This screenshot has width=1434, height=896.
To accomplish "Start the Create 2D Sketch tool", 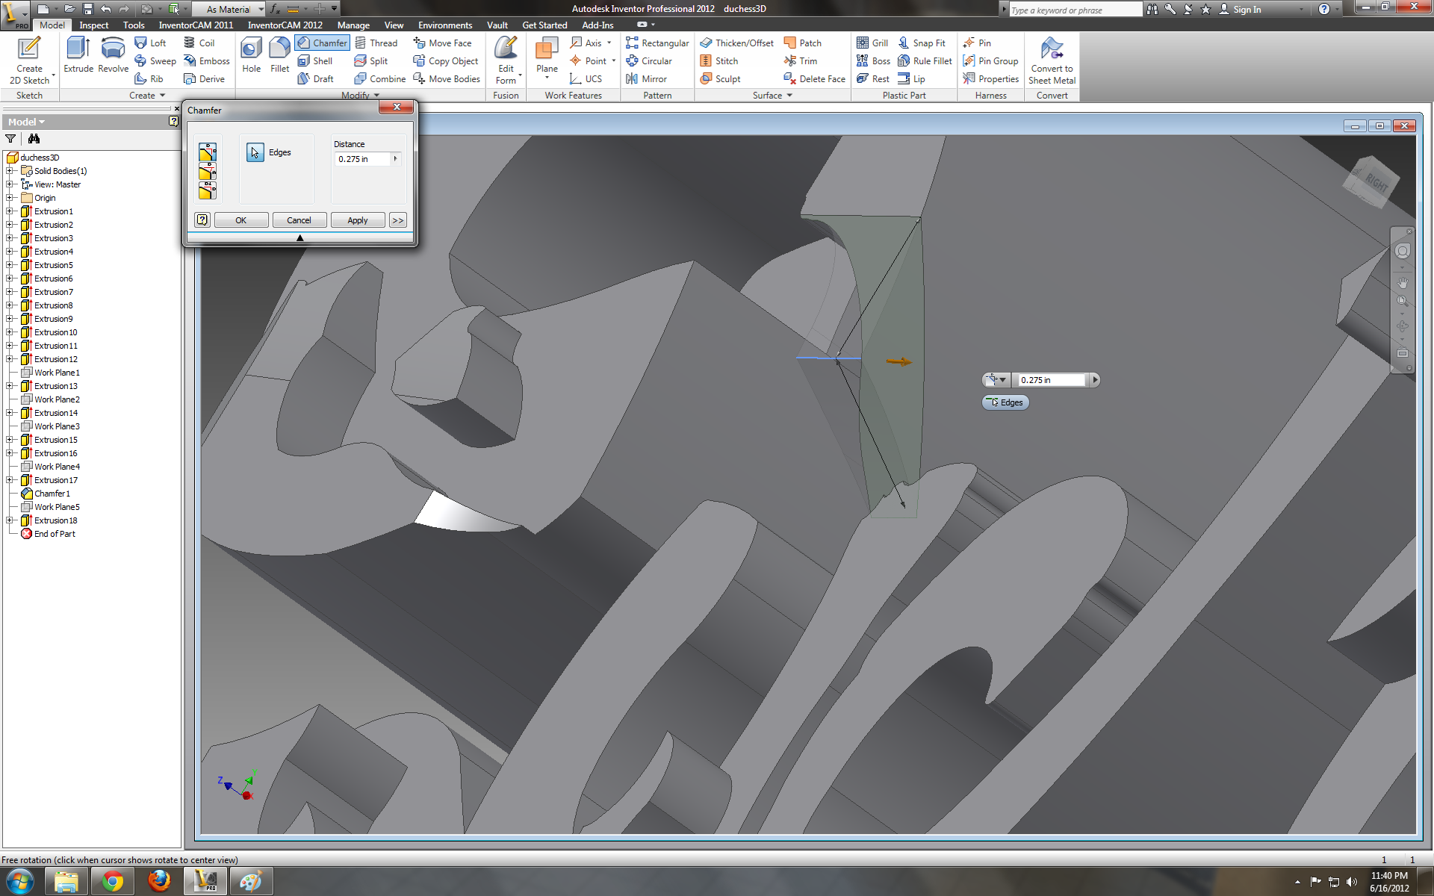I will pos(29,60).
